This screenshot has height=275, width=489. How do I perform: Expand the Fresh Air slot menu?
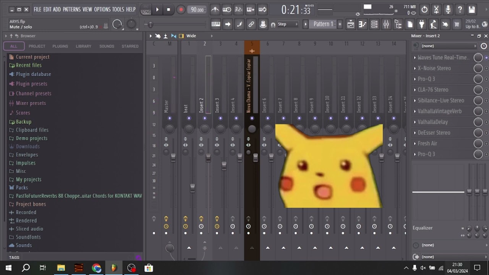pyautogui.click(x=415, y=143)
